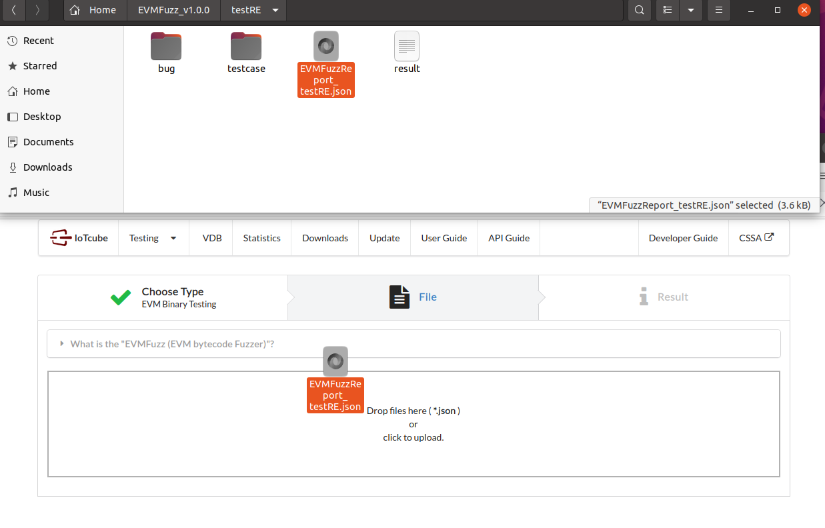Click the file manager search icon
Viewport: 825px width, 528px height.
pyautogui.click(x=639, y=10)
